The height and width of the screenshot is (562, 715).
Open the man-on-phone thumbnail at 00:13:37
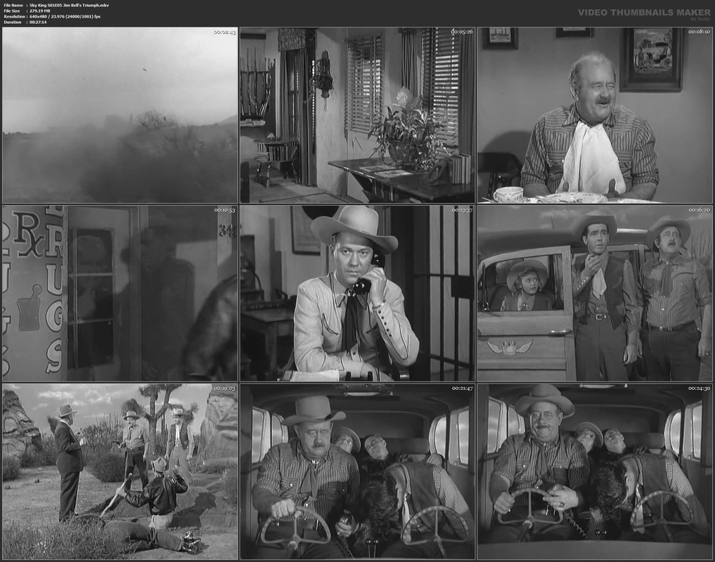click(x=357, y=293)
